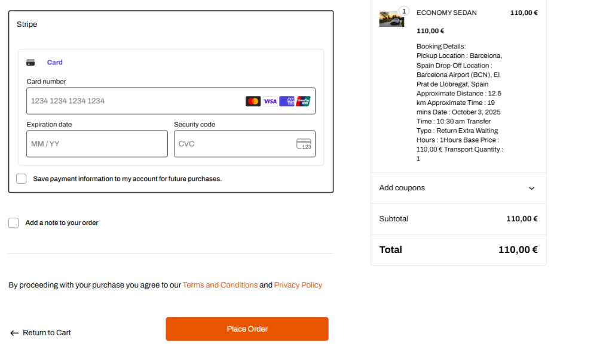Open the Terms and Conditions link
This screenshot has width=612, height=346.
(220, 285)
